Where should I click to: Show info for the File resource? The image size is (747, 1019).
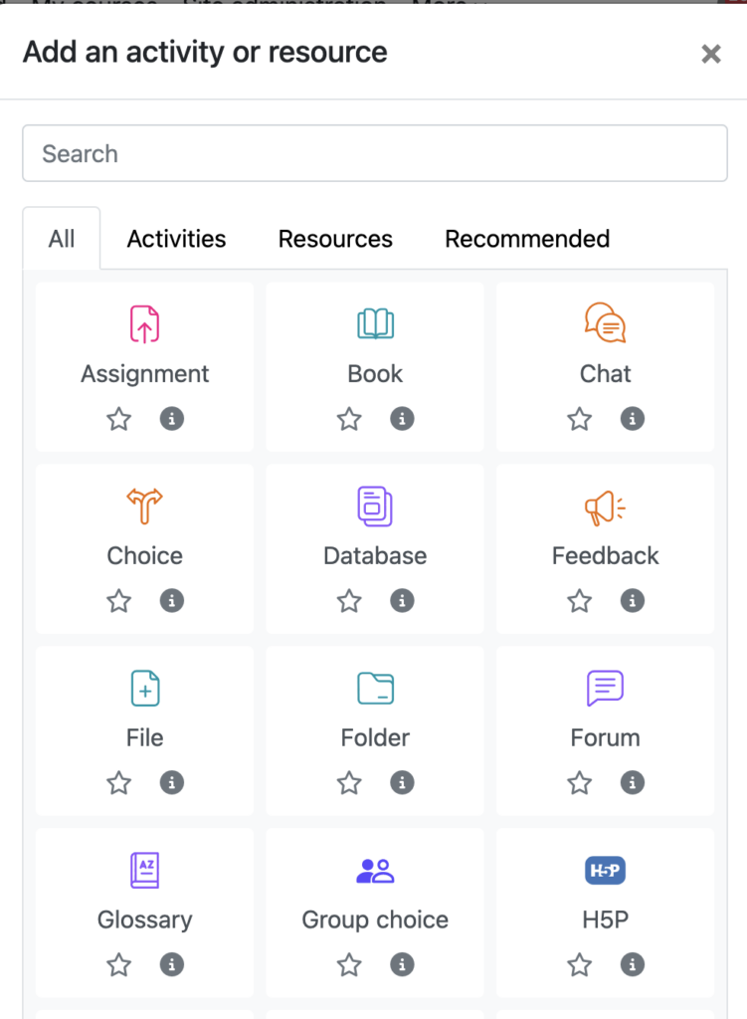172,783
